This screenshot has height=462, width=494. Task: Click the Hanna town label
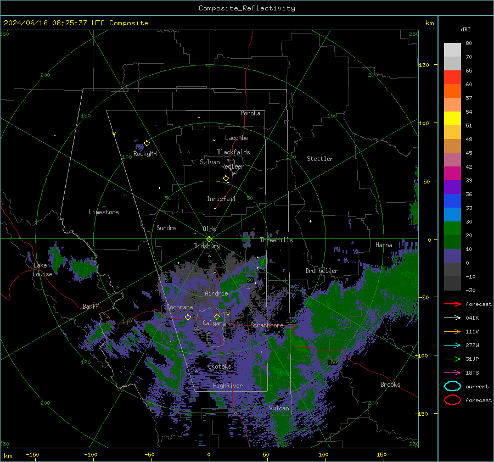384,245
